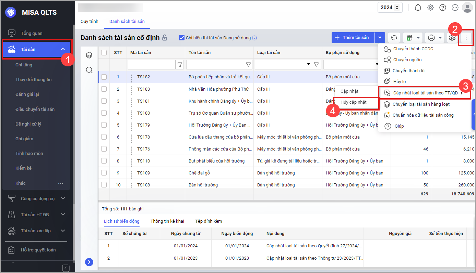Expand the Công cụ dụng cụ sidebar section
Screen dimensions: 476x273
coord(63,198)
